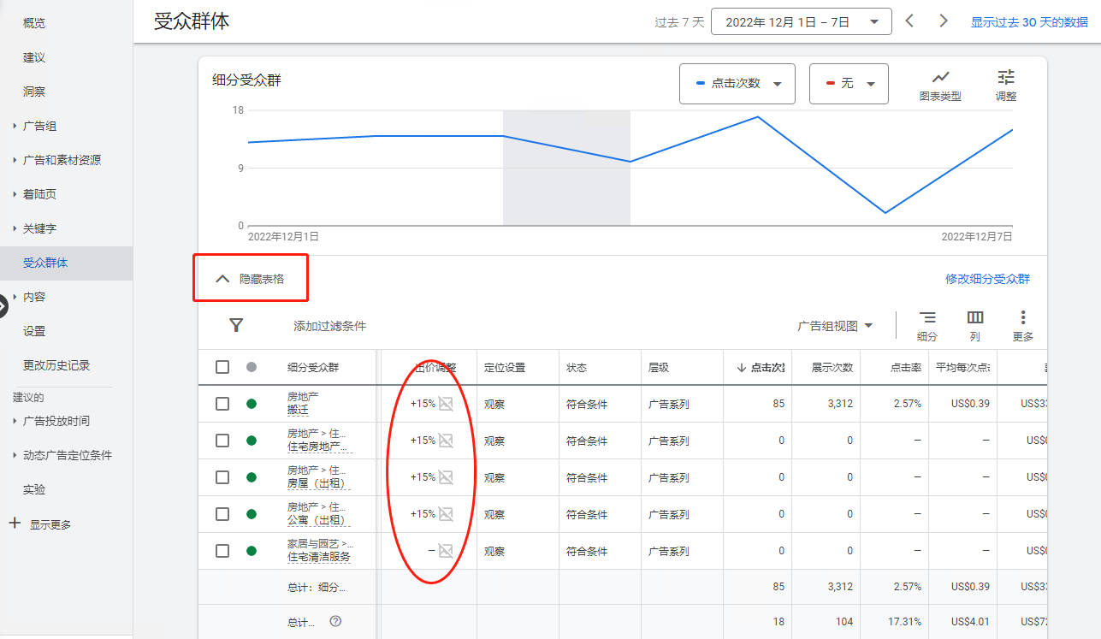Open 建议 in the sidebar
The height and width of the screenshot is (639, 1101).
click(x=34, y=57)
